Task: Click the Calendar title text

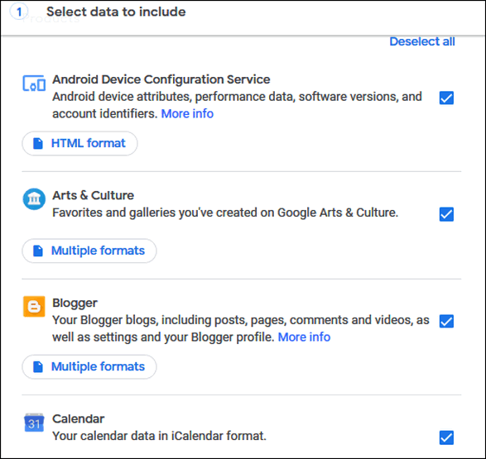Action: 78,418
